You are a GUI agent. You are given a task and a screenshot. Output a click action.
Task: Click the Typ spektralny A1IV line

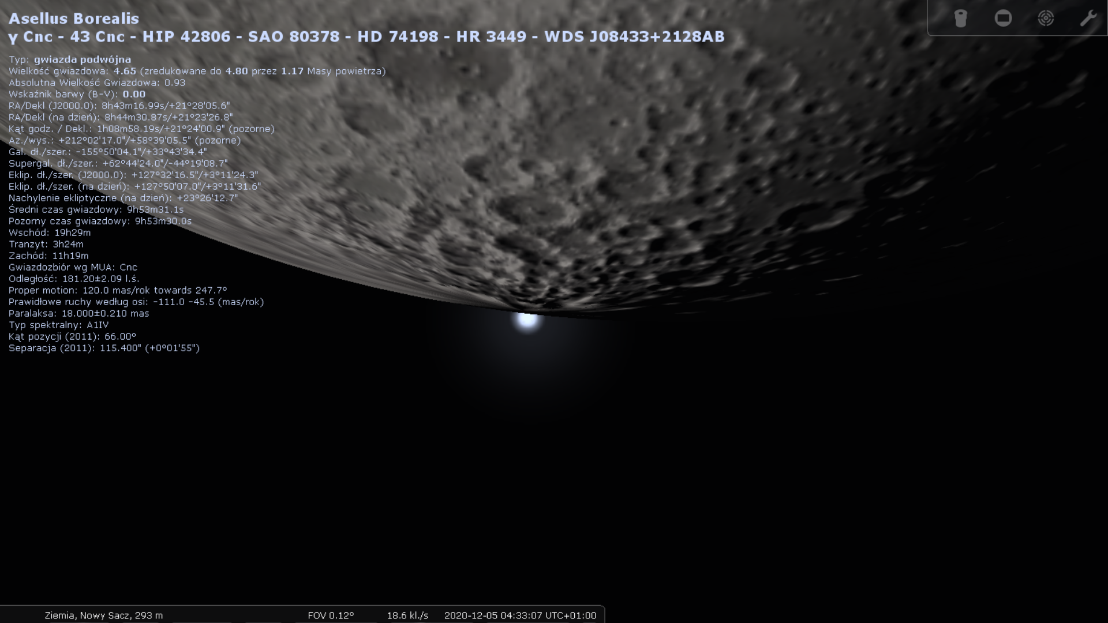58,325
